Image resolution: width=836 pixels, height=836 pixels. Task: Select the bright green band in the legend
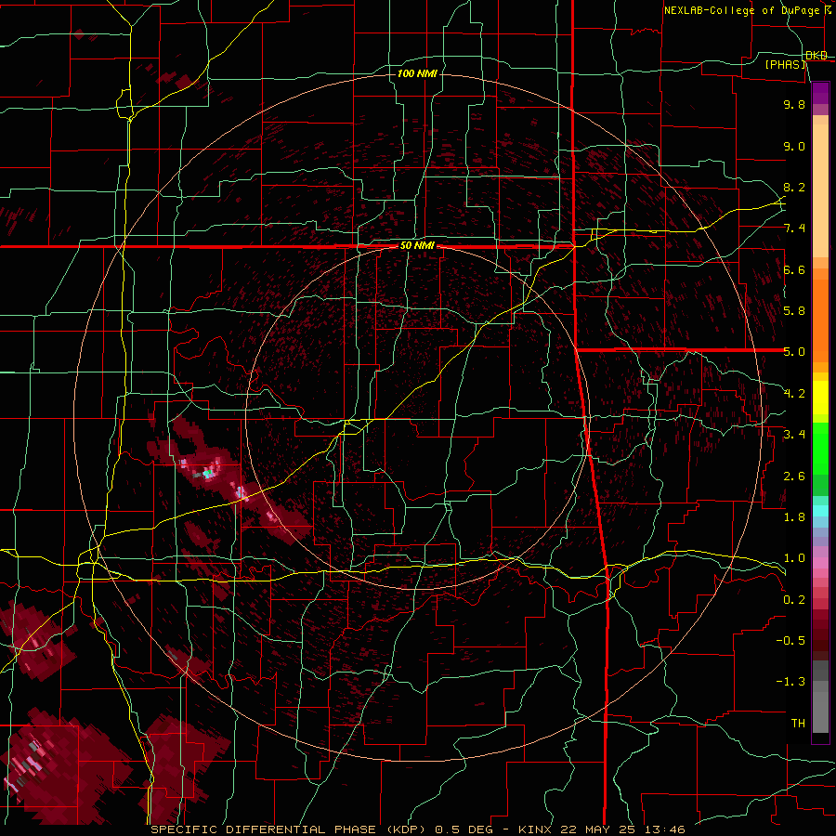820,448
